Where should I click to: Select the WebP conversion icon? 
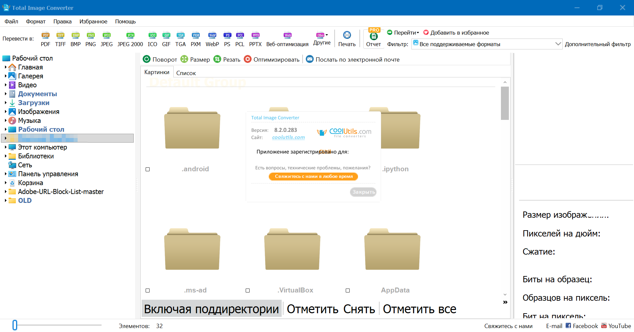point(212,39)
